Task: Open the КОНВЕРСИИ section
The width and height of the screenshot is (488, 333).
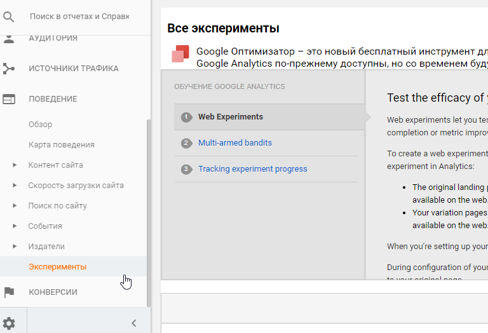Action: (53, 292)
